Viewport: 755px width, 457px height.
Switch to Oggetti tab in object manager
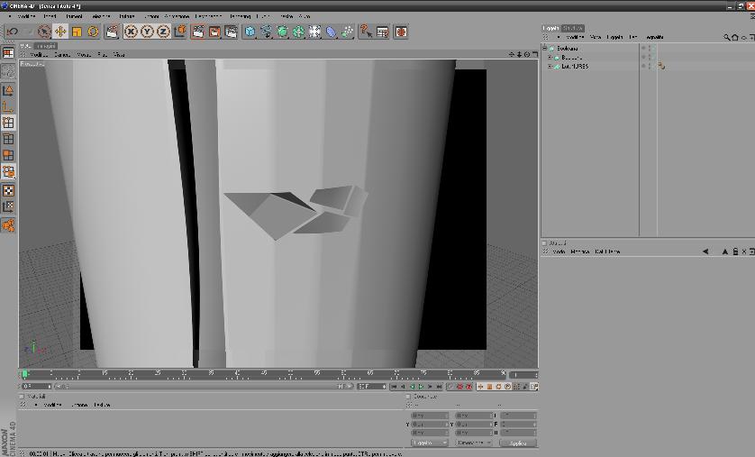coord(550,28)
